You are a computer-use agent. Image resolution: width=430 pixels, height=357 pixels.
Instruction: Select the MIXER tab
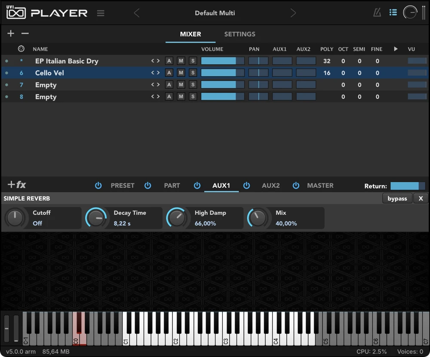tap(190, 34)
